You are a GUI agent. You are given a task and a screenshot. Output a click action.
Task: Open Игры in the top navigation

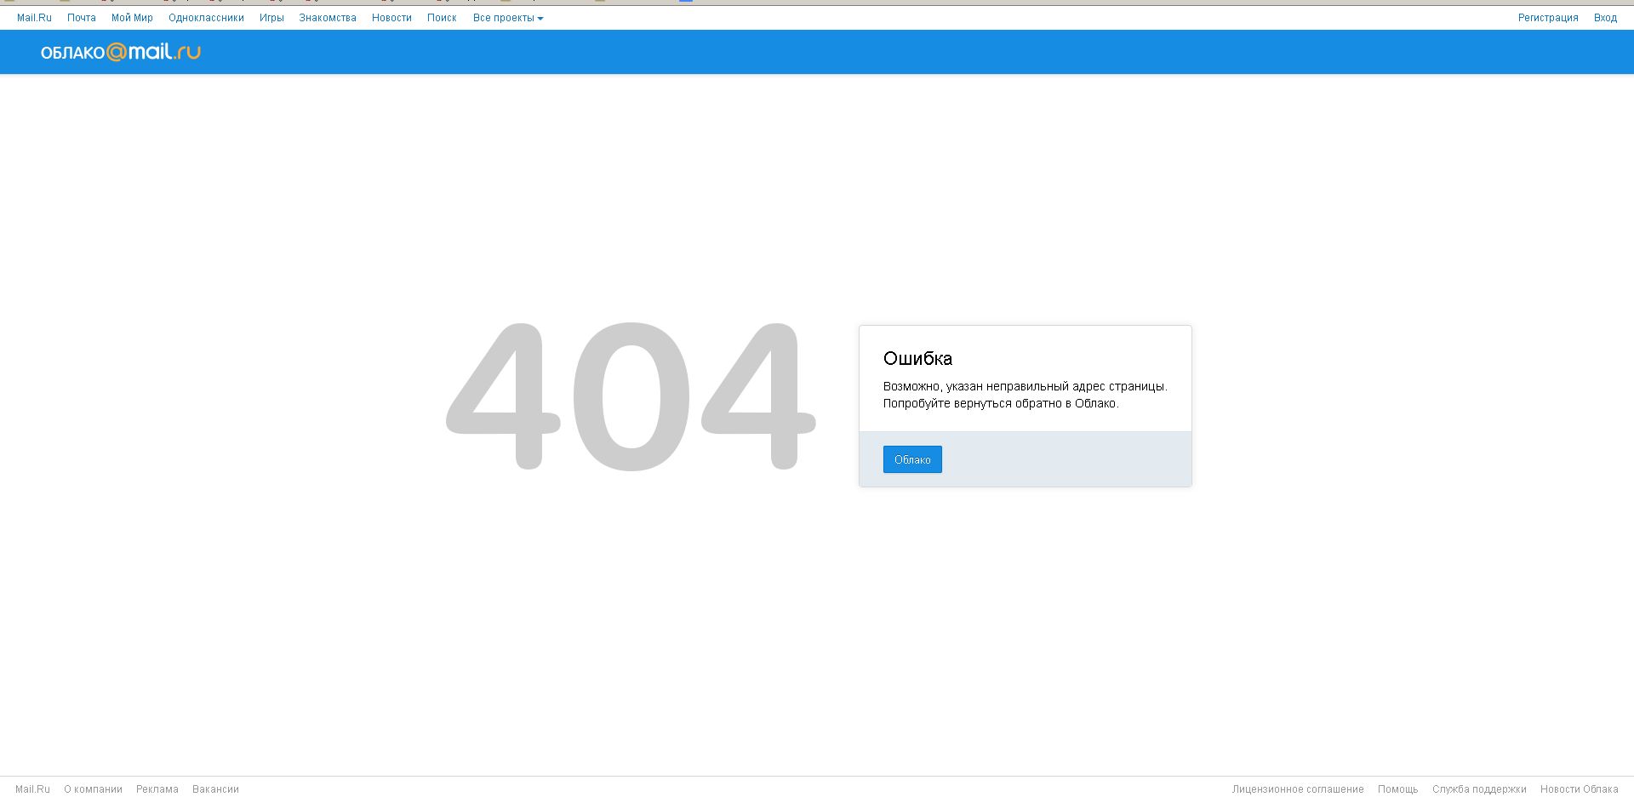pos(271,18)
